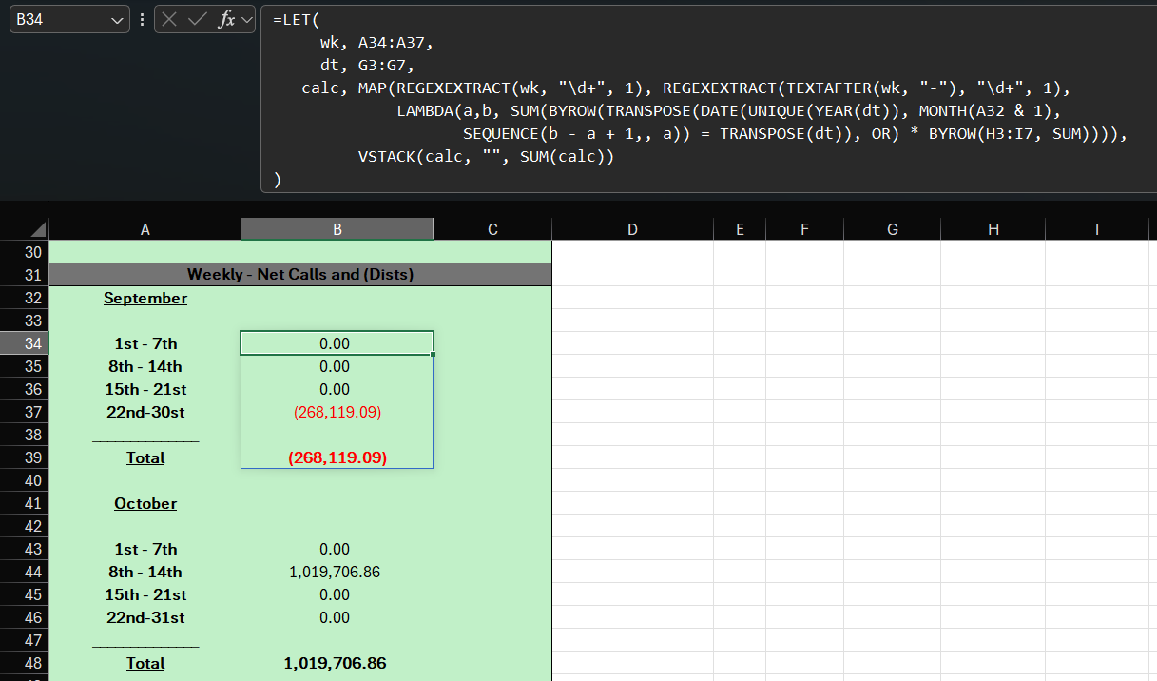Select the 0.00 value in row 36
Viewport: 1157px width, 681px height.
(336, 389)
